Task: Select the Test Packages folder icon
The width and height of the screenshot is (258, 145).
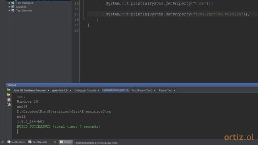Action: coord(13,3)
